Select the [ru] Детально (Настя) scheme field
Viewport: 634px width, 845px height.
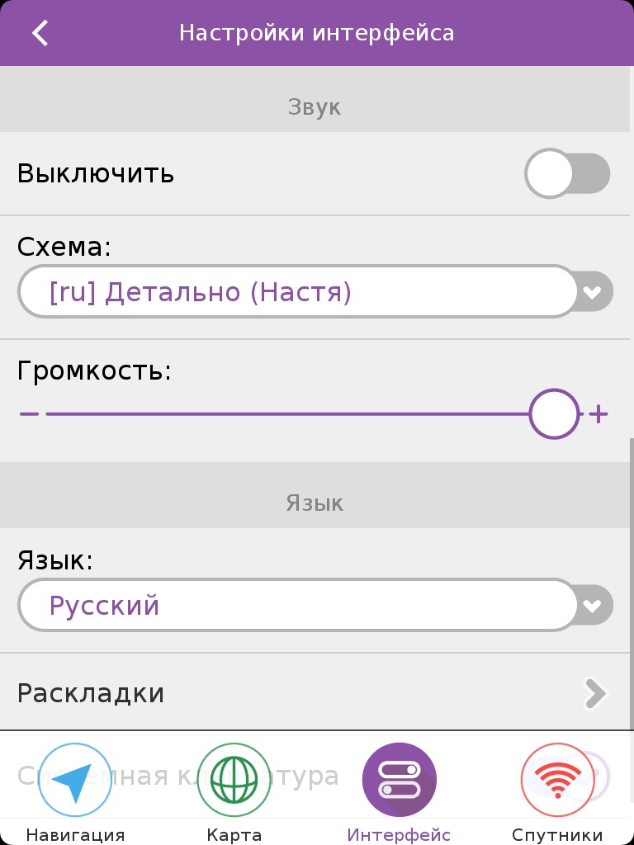click(297, 291)
